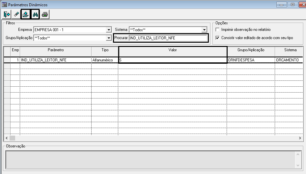Open the Empresa dropdown
The image size is (306, 174).
pyautogui.click(x=109, y=30)
